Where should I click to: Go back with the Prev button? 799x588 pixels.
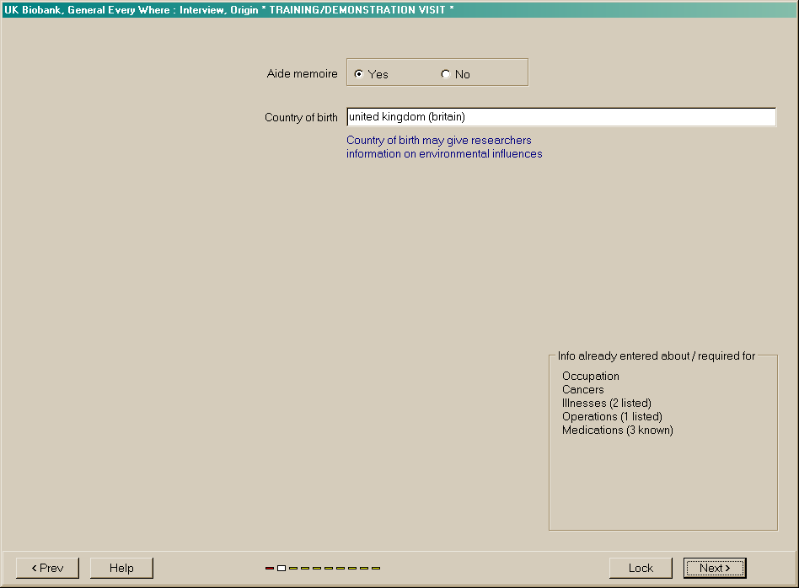[47, 568]
